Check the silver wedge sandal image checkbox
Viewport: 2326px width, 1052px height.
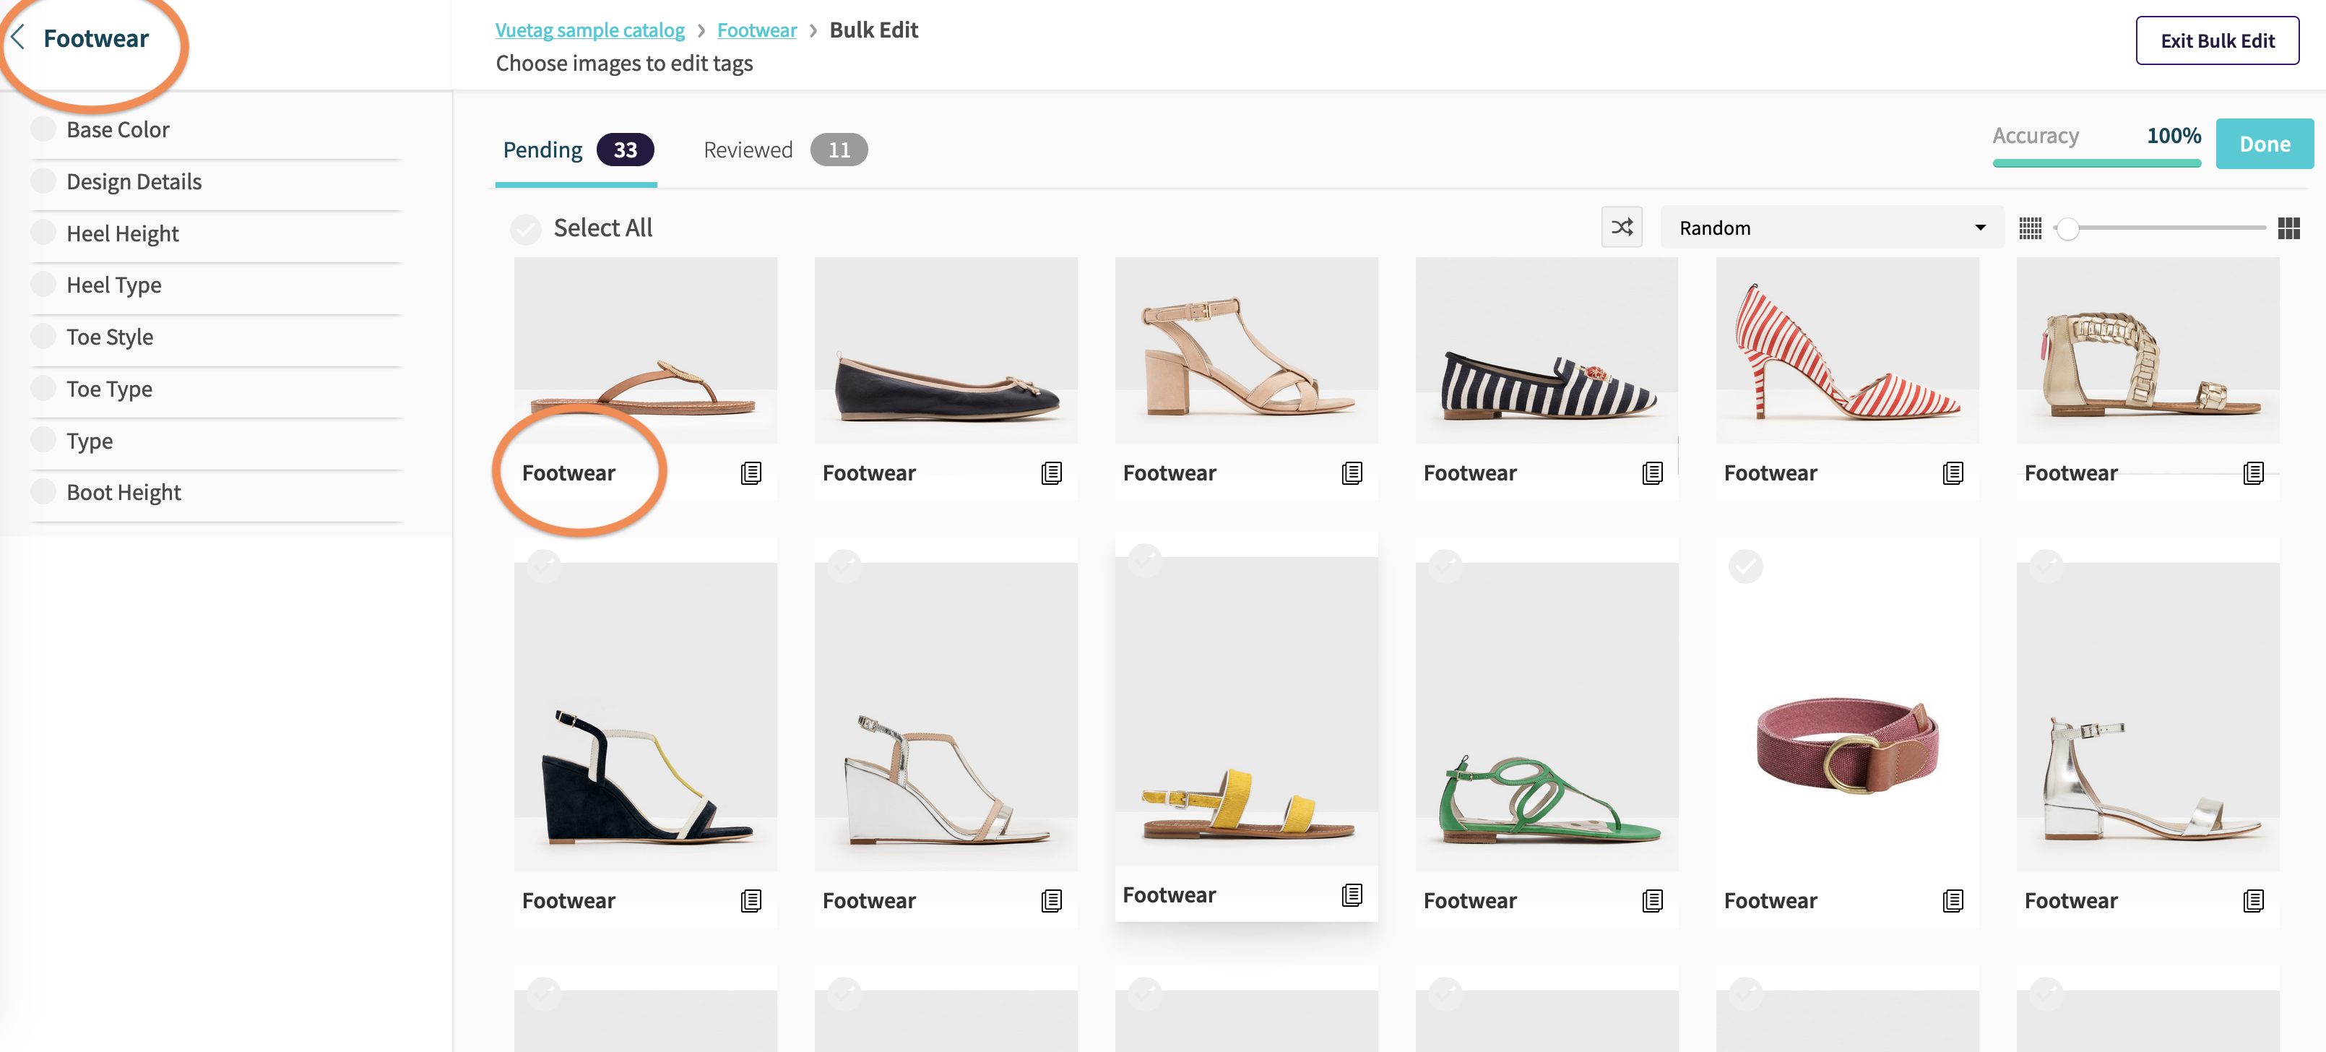844,566
